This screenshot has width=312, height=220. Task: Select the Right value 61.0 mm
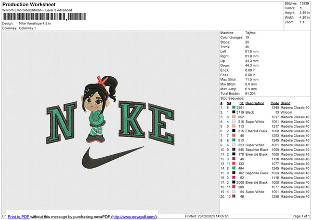(252, 56)
